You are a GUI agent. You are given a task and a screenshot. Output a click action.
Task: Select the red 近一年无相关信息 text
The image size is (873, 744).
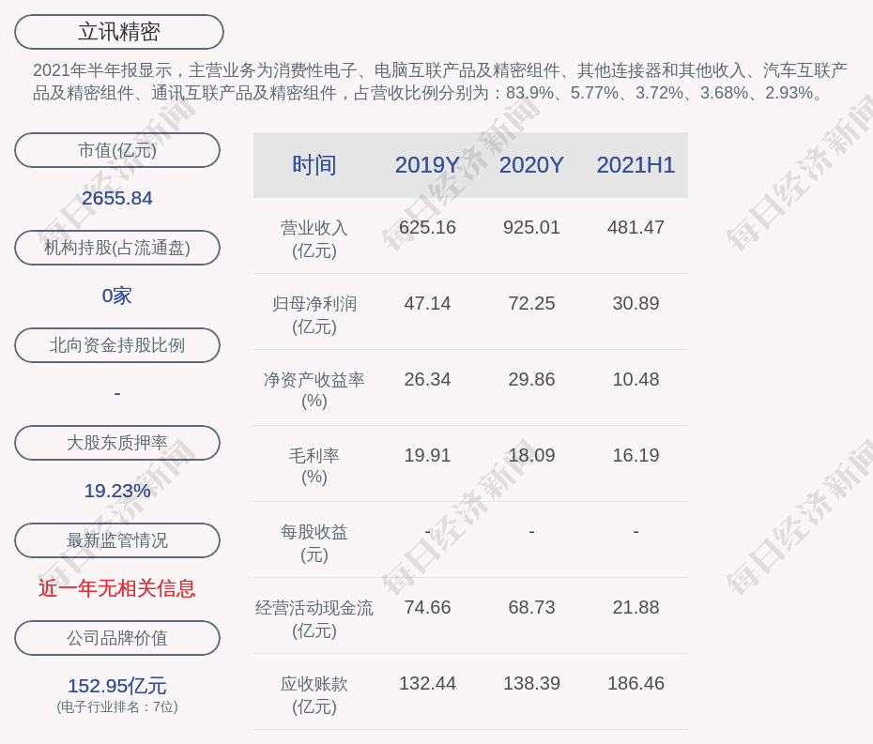tap(117, 588)
